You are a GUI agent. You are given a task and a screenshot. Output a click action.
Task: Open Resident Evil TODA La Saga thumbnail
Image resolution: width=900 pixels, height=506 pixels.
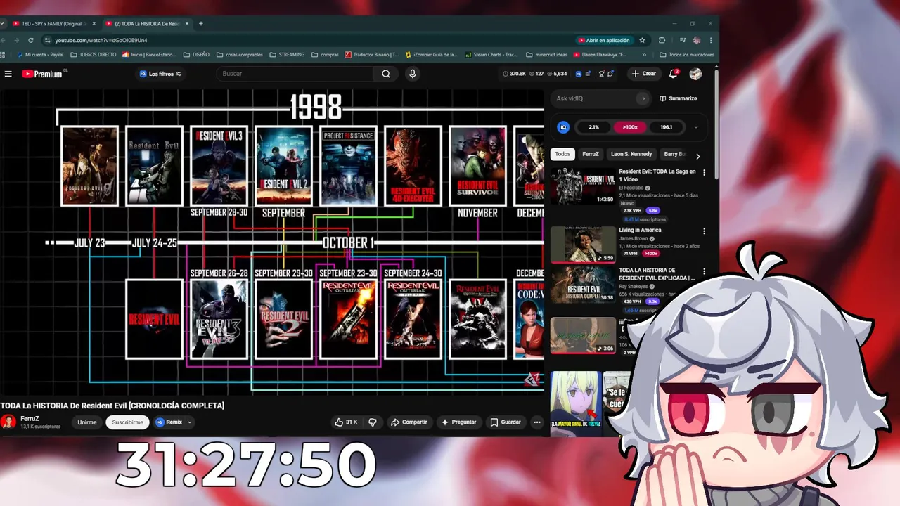point(583,186)
